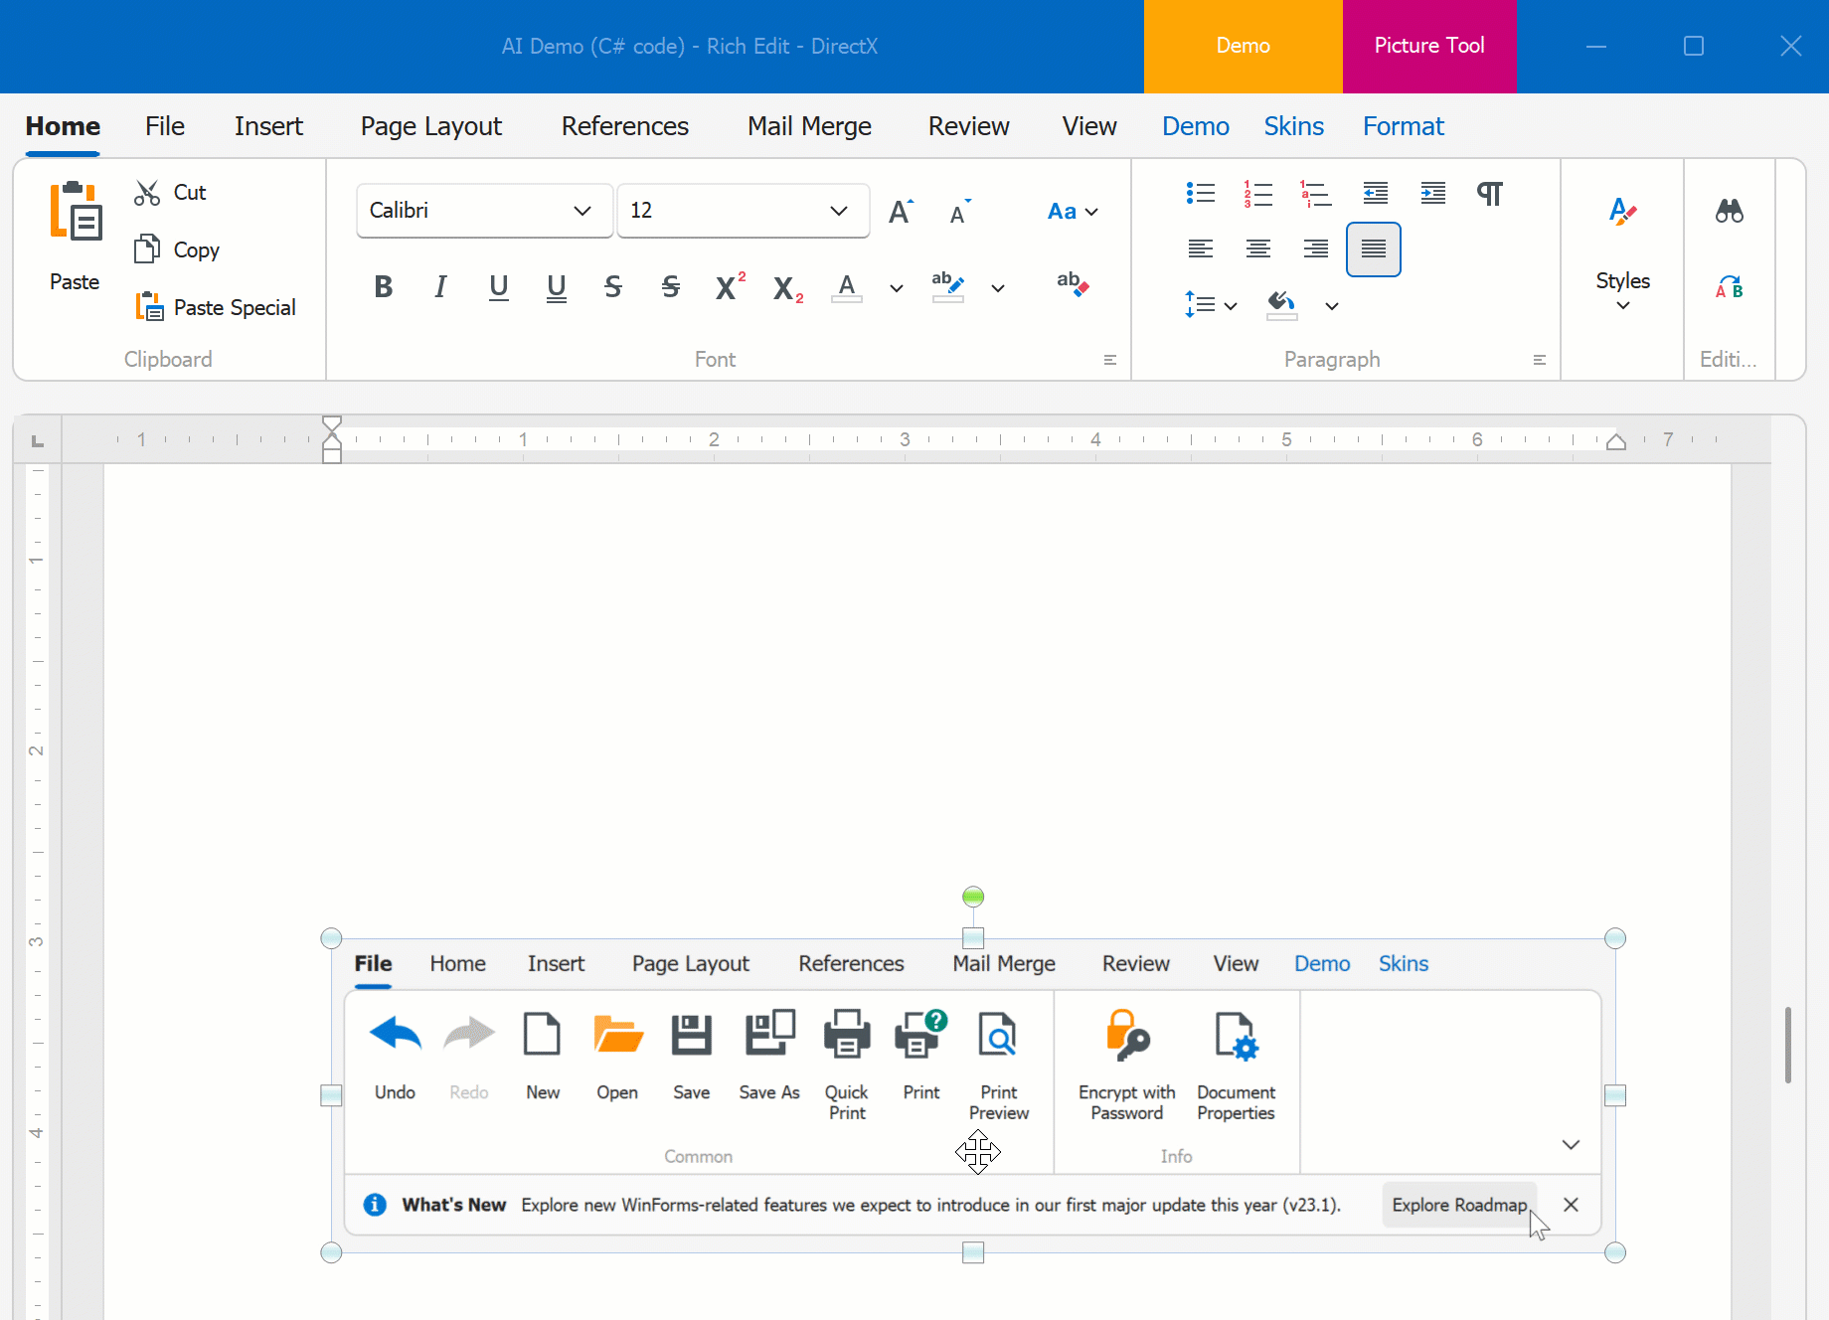This screenshot has height=1320, width=1829.
Task: Increase paragraph indent
Action: tap(1432, 193)
